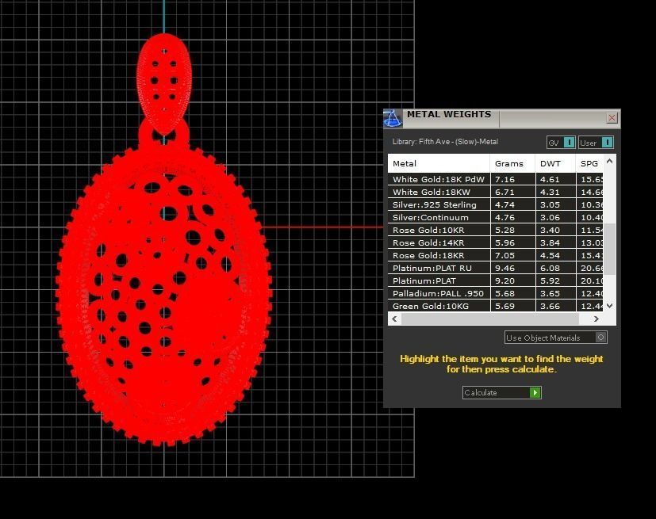
Task: Click the 4.74 grams value
Action: (504, 204)
